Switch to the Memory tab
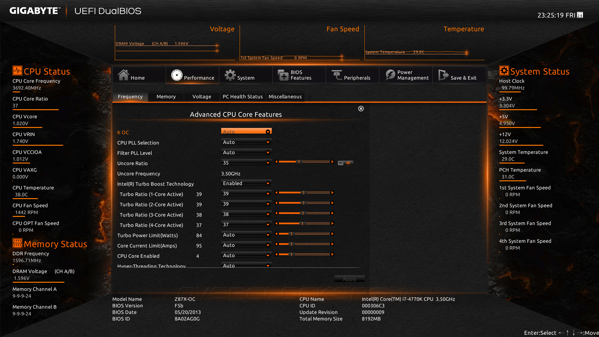The height and width of the screenshot is (337, 599). click(x=166, y=97)
